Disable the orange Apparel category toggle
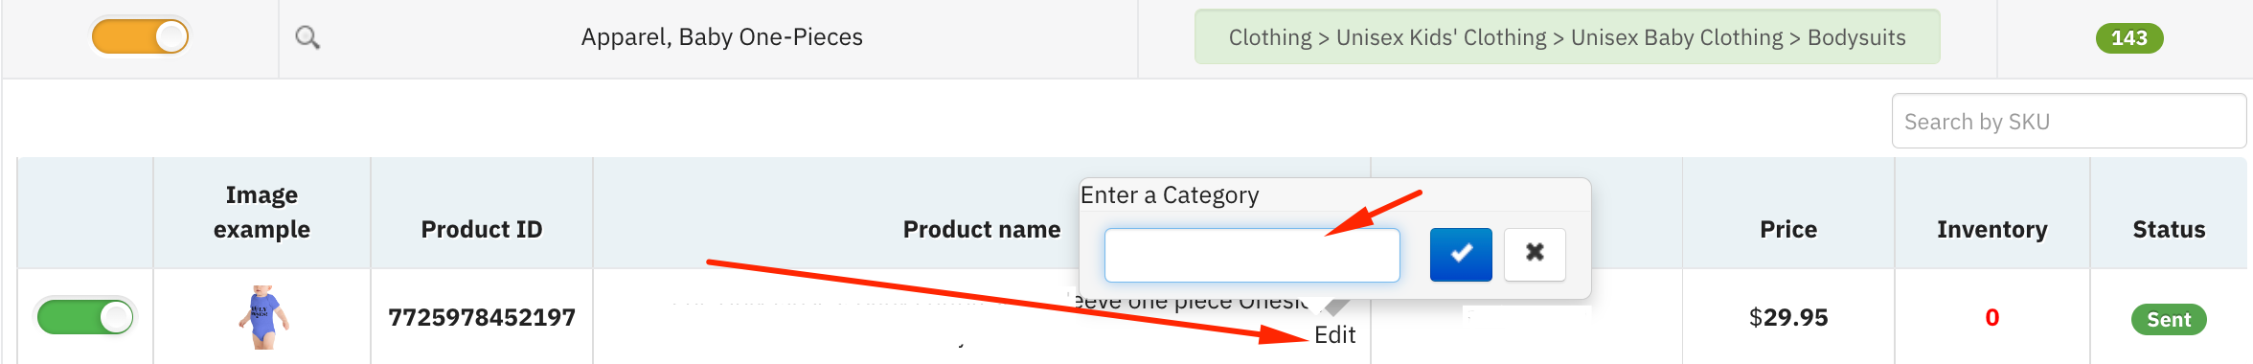2253x364 pixels. (x=140, y=37)
